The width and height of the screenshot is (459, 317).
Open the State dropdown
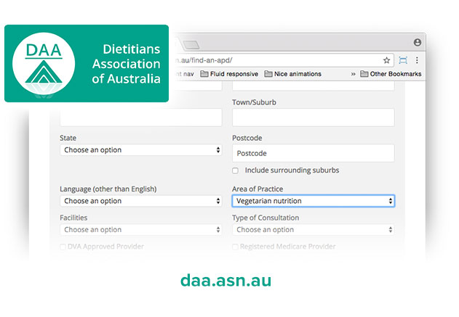(x=141, y=150)
